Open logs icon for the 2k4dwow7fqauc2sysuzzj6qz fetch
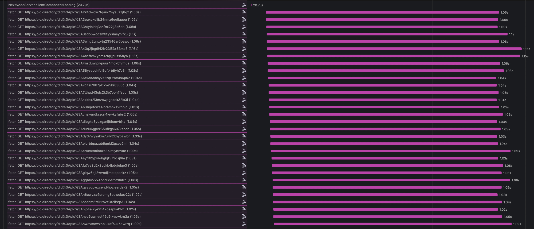534x229 pixels. point(244,12)
